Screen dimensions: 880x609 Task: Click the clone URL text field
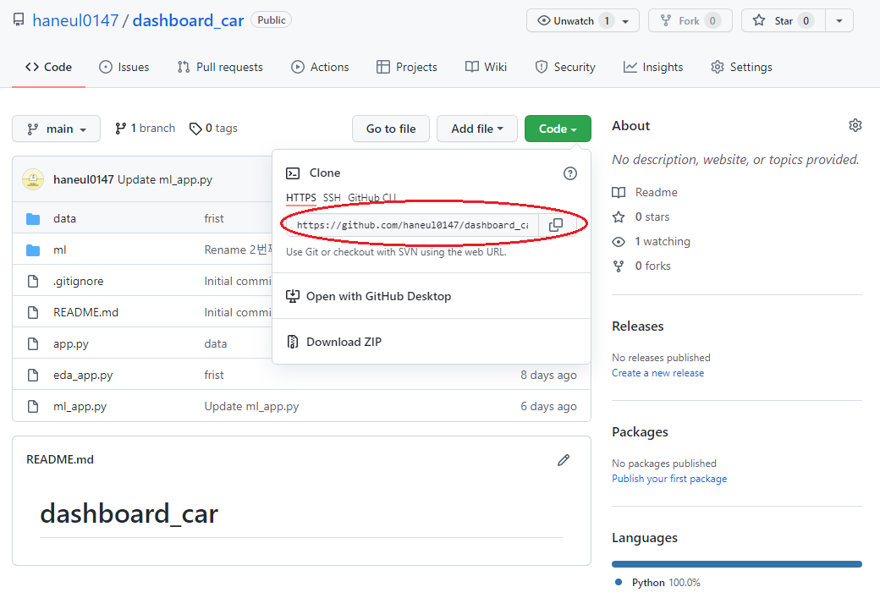pos(413,225)
